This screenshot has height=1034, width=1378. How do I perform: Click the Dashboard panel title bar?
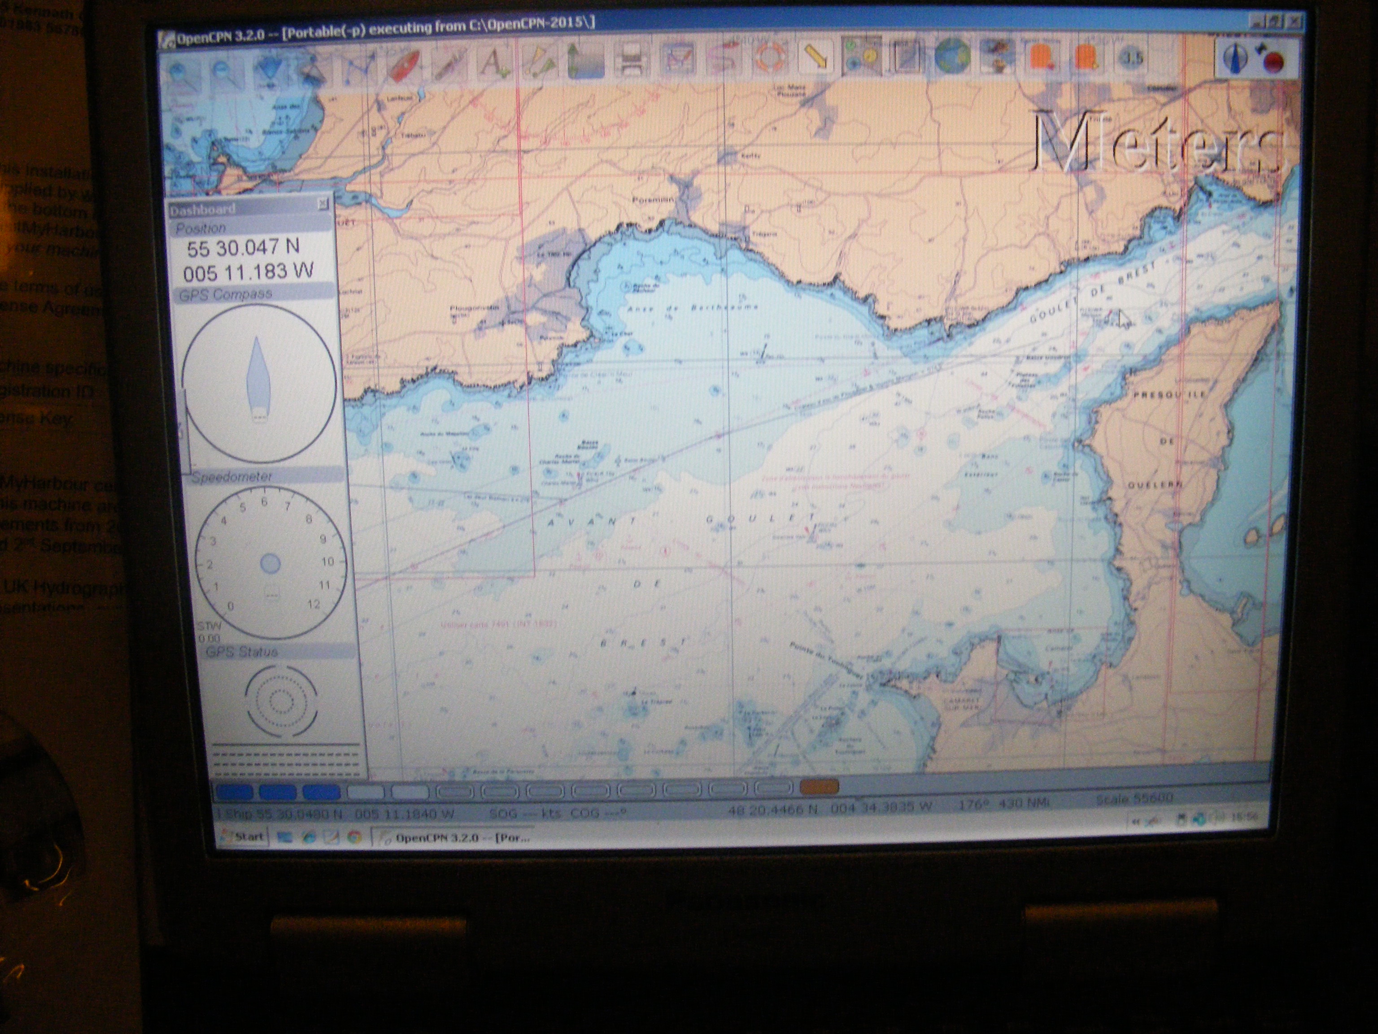[249, 207]
